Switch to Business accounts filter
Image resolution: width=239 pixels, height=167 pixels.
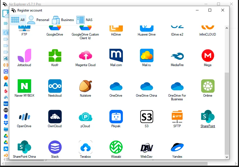[63, 20]
